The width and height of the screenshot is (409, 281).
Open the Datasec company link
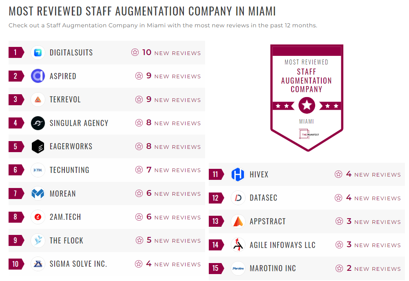click(263, 198)
